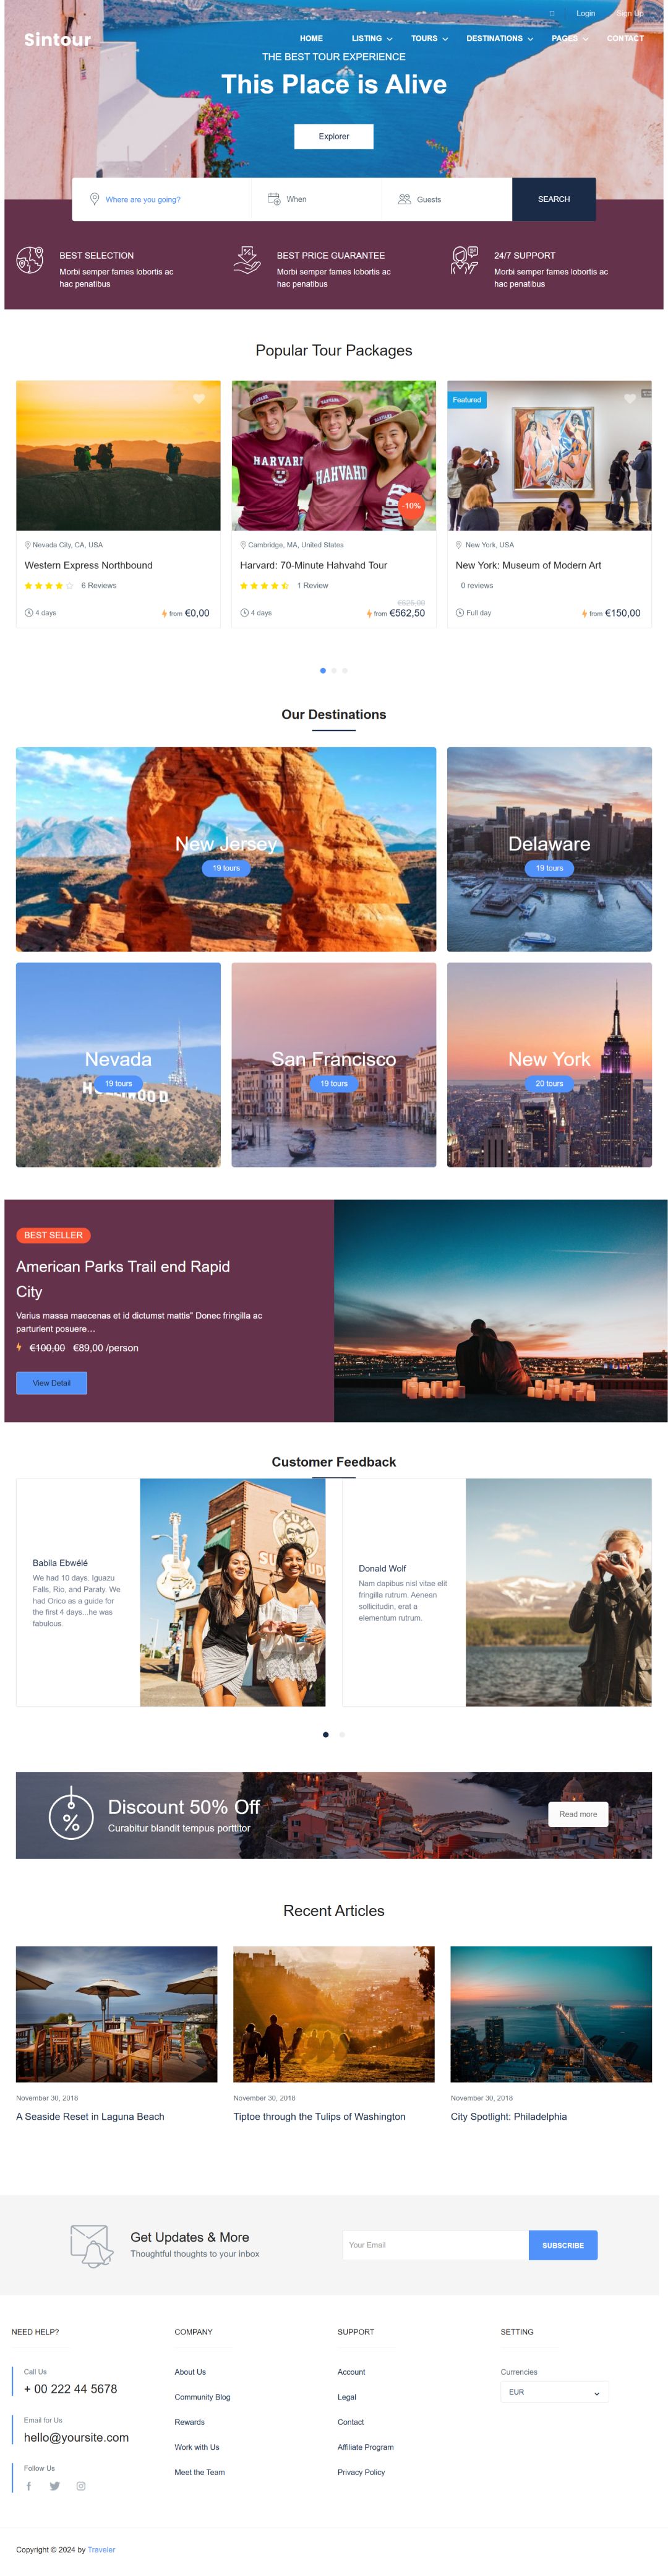Click the 24/7 Support headset icon
This screenshot has height=2576, width=668.
465,260
